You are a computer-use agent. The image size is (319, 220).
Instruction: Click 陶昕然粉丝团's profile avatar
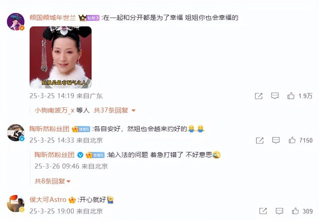point(16,133)
